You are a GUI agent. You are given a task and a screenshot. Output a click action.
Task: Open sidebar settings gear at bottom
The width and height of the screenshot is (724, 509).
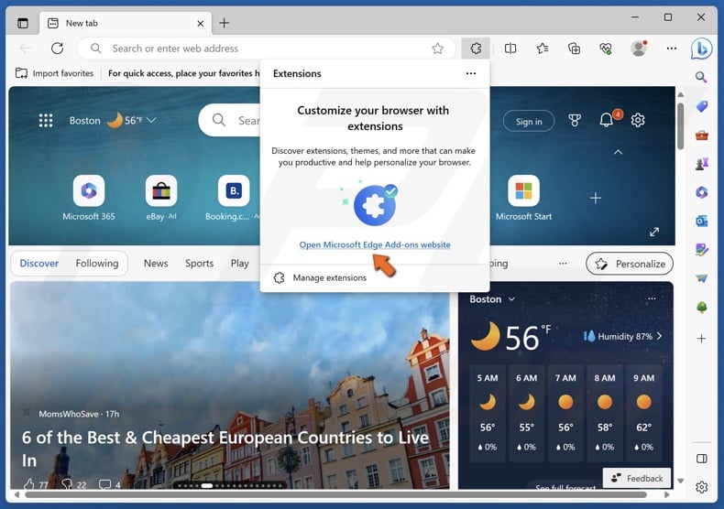701,487
